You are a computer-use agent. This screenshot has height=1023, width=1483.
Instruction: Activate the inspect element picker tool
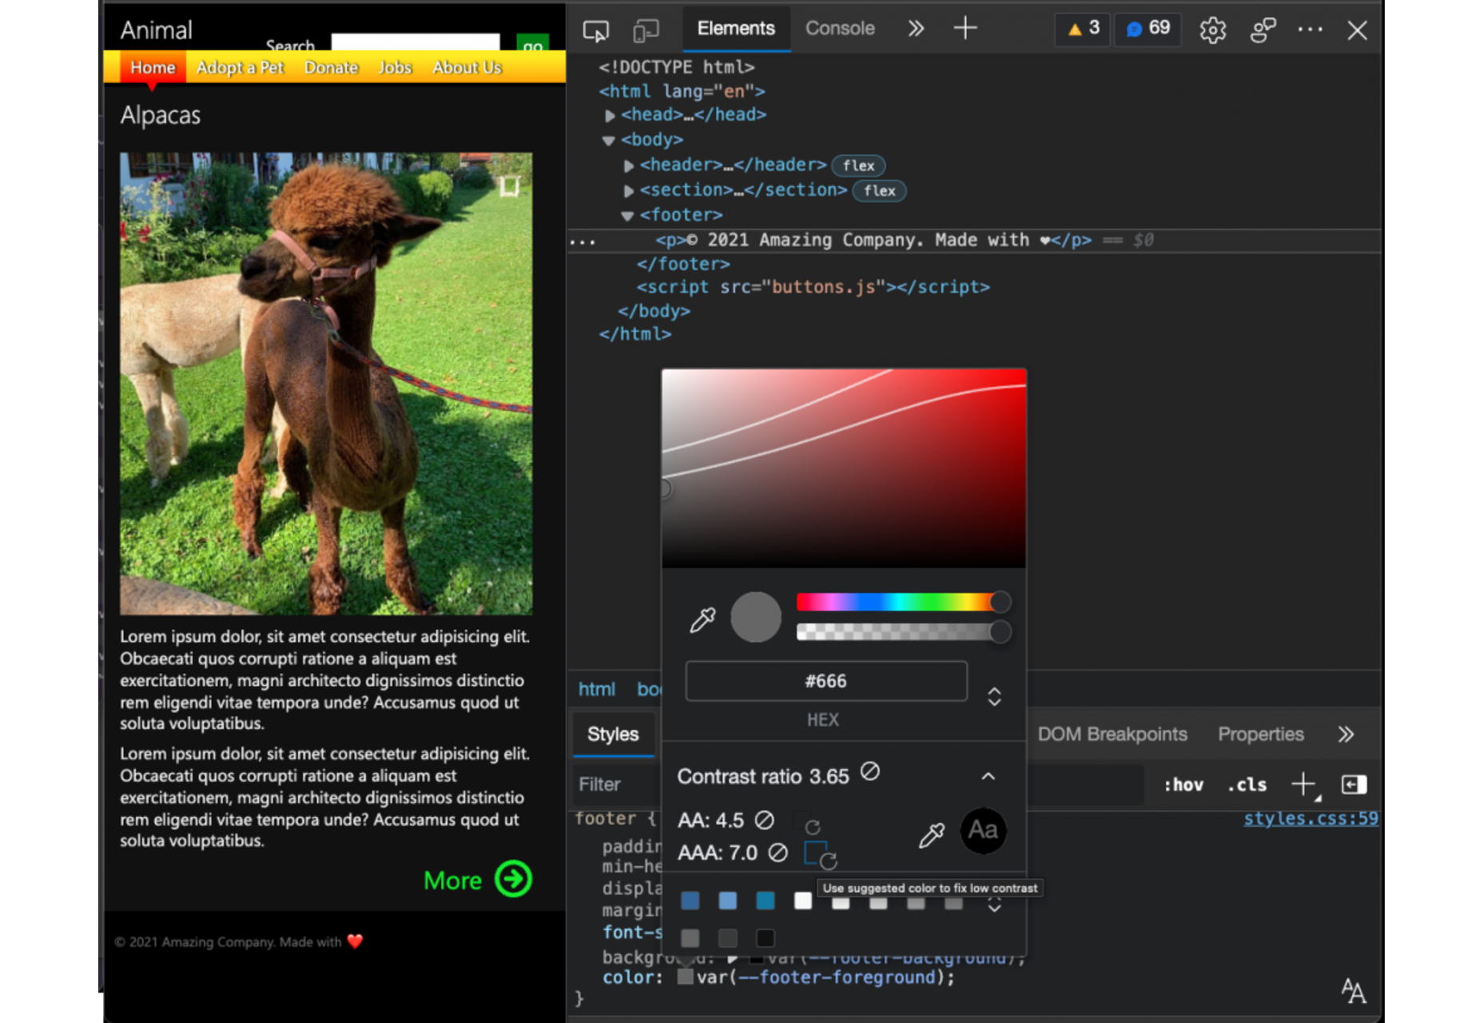click(x=595, y=30)
